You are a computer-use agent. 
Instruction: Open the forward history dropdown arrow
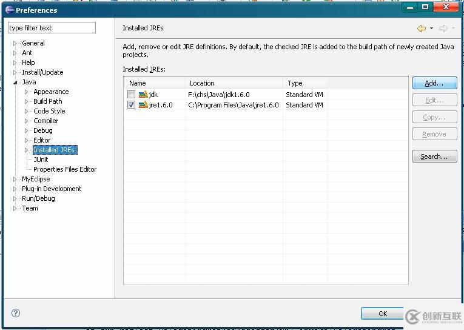coord(453,29)
